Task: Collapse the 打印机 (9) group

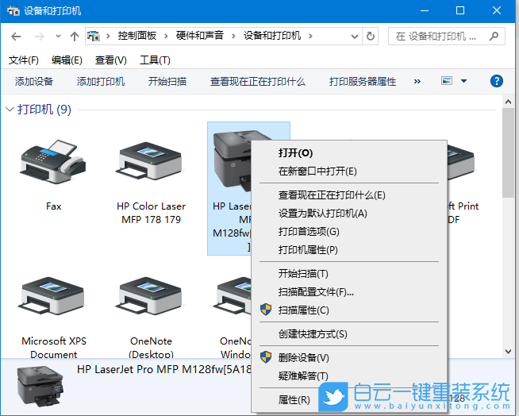Action: pos(10,109)
